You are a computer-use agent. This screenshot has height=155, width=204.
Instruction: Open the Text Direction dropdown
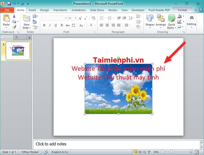pyautogui.click(x=139, y=16)
